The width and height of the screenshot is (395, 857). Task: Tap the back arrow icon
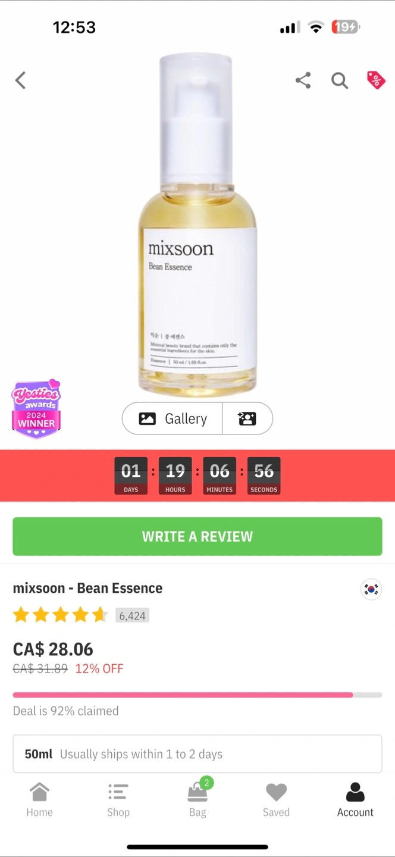pyautogui.click(x=21, y=80)
